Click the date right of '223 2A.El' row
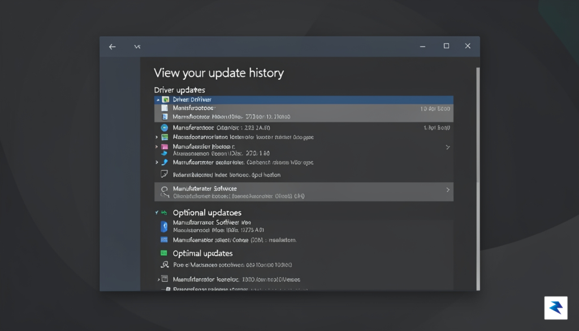The height and width of the screenshot is (331, 579). (x=437, y=128)
